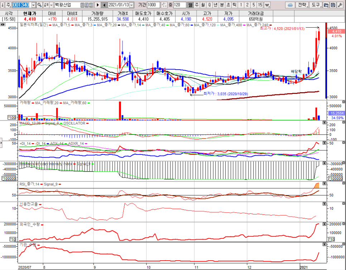Open the 전략 strategy menu
This screenshot has height=270, width=346.
[302, 5]
